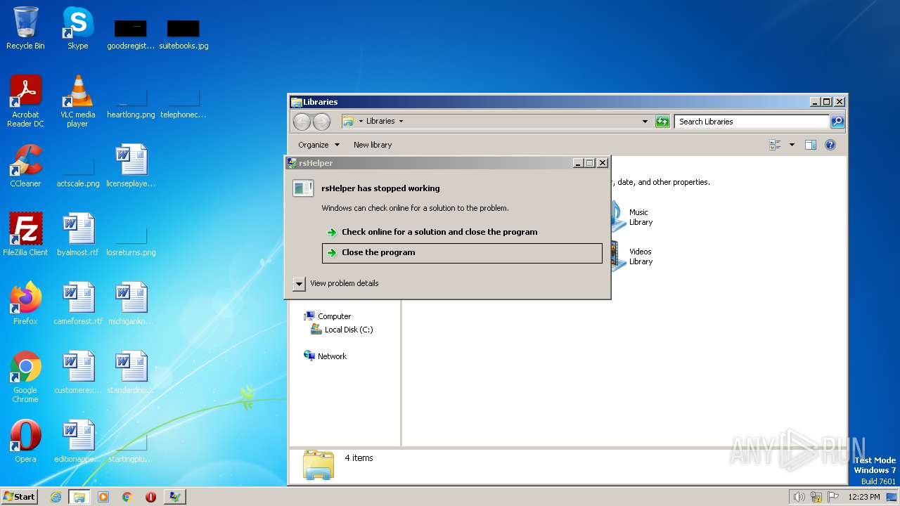The height and width of the screenshot is (506, 900).
Task: Launch Google Chrome desktop shortcut
Action: coord(25,377)
